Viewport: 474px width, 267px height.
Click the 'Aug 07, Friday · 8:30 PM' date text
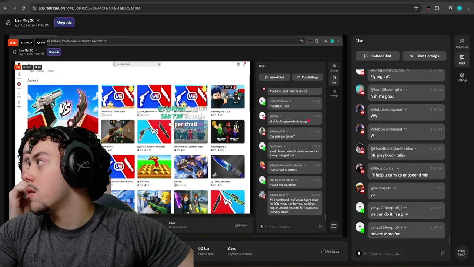coord(32,26)
